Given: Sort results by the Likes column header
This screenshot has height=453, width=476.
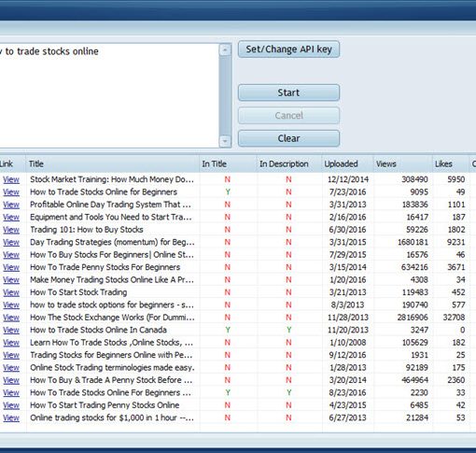Looking at the screenshot, I should click(451, 163).
